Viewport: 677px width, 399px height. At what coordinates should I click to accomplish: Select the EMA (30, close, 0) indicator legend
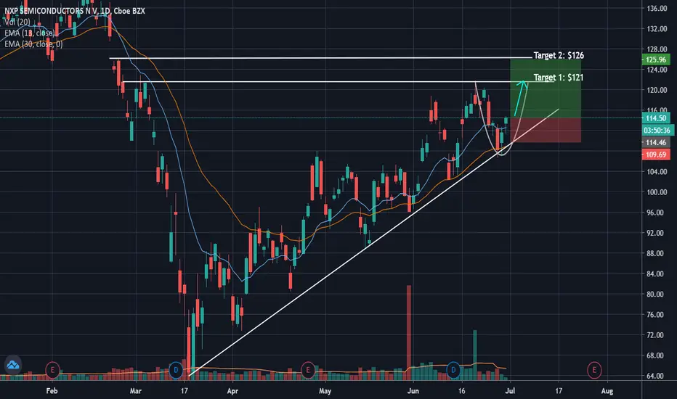33,44
